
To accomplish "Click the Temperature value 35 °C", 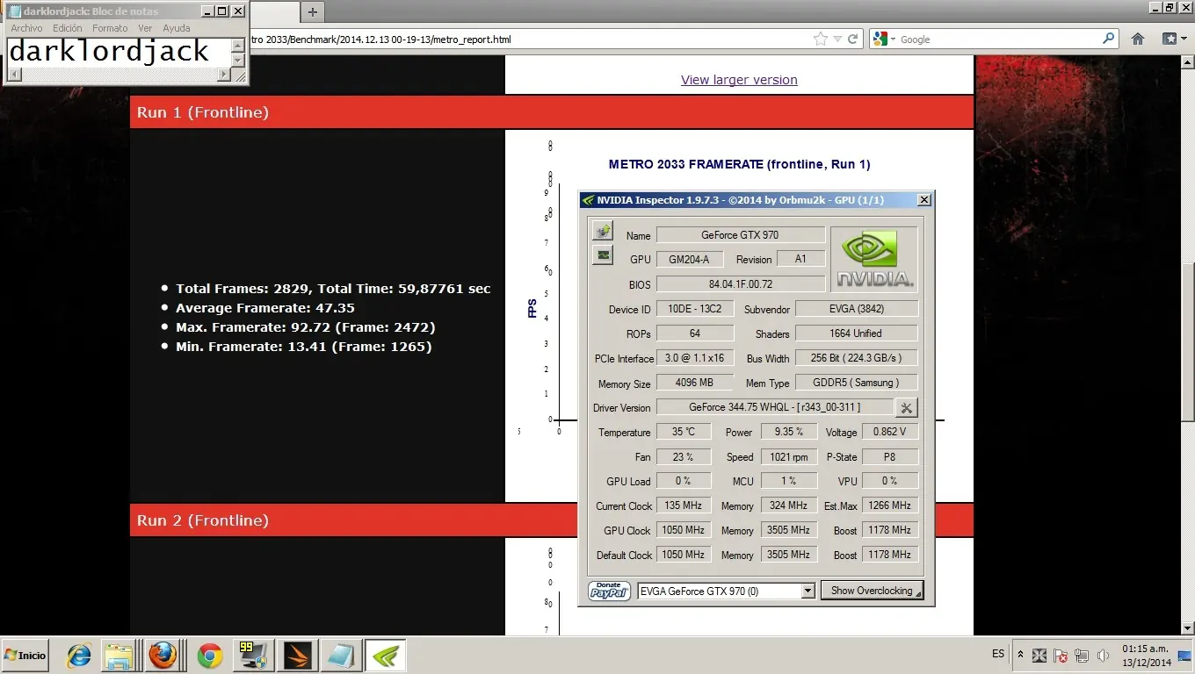I will tap(684, 432).
